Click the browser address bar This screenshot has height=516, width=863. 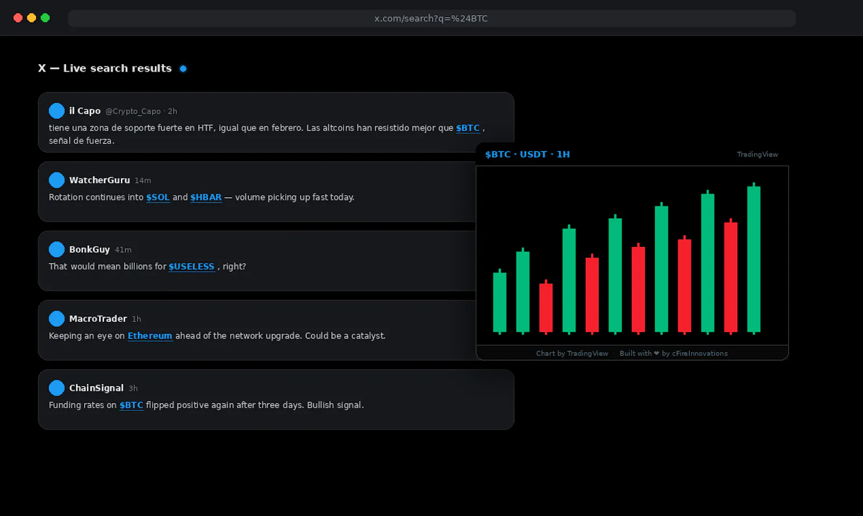point(432,18)
